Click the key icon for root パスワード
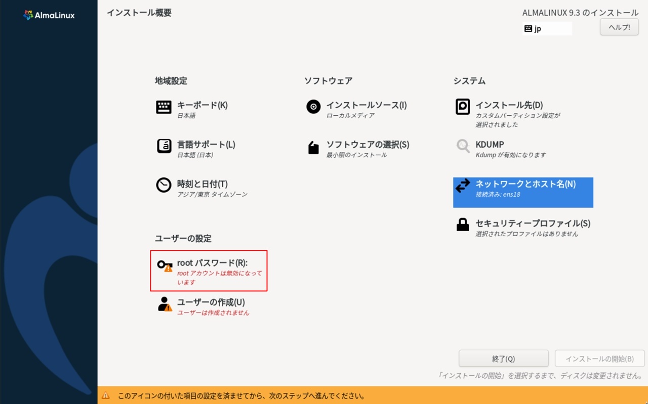 pyautogui.click(x=164, y=265)
